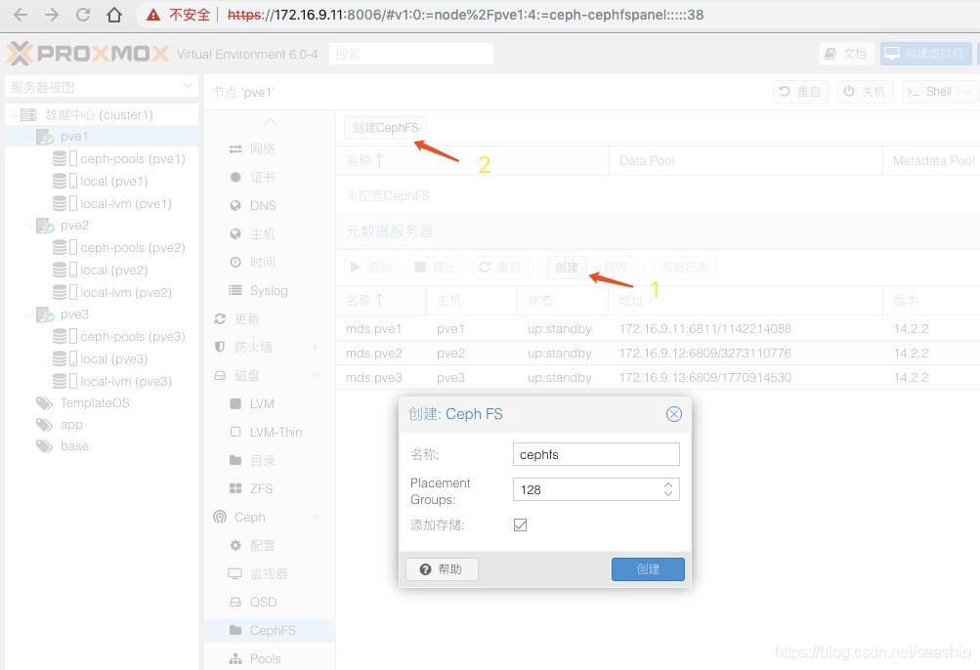
Task: Open the ZFS menu item
Action: pyautogui.click(x=270, y=488)
